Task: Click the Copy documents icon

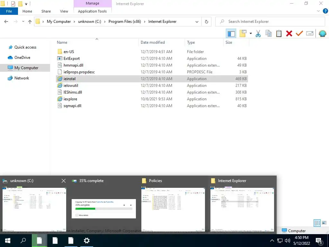Action: (268, 33)
